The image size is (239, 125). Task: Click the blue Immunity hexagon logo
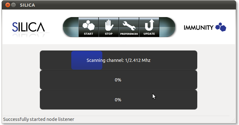tap(221, 27)
